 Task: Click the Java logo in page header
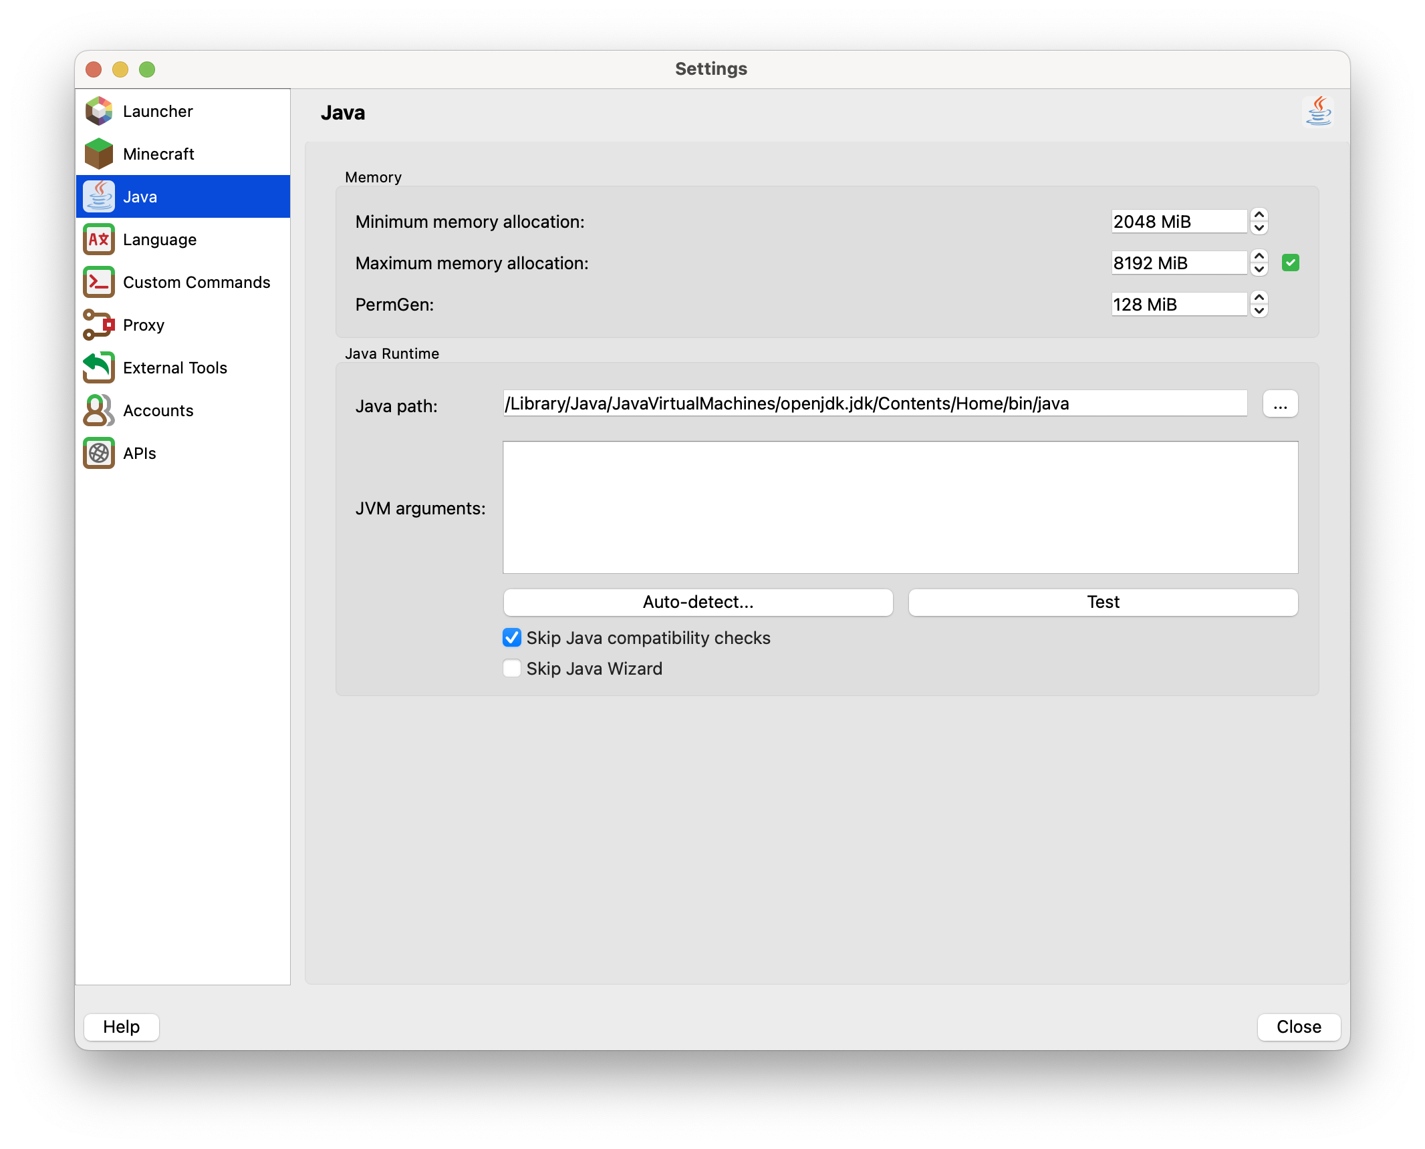[x=1319, y=112]
